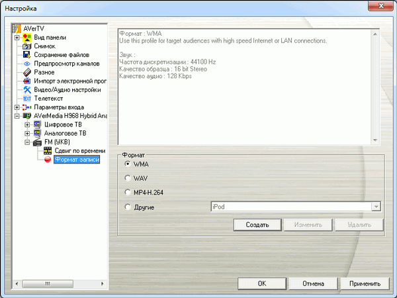Click the Цифровое ТВ channel icon
The width and height of the screenshot is (397, 298).
tap(37, 124)
